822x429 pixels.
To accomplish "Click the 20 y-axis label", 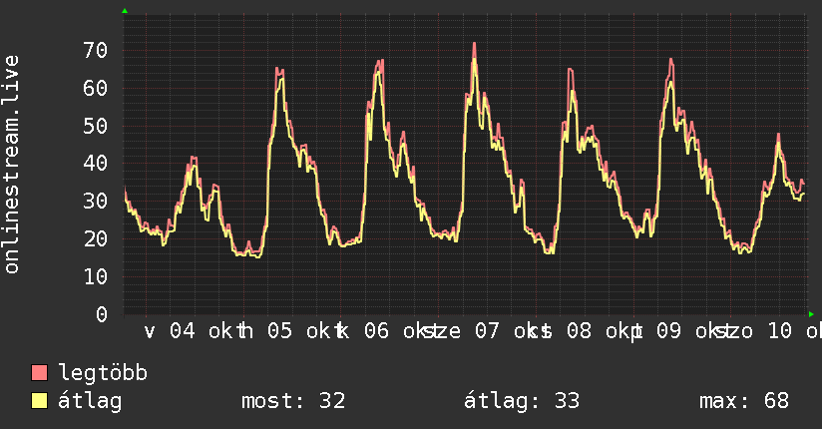I will coord(96,239).
